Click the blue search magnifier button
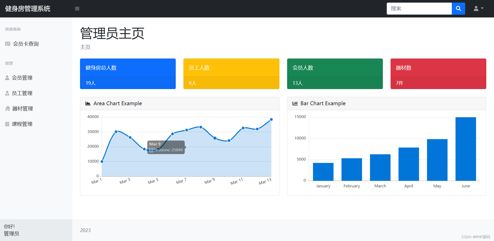494x241 pixels. [x=458, y=8]
